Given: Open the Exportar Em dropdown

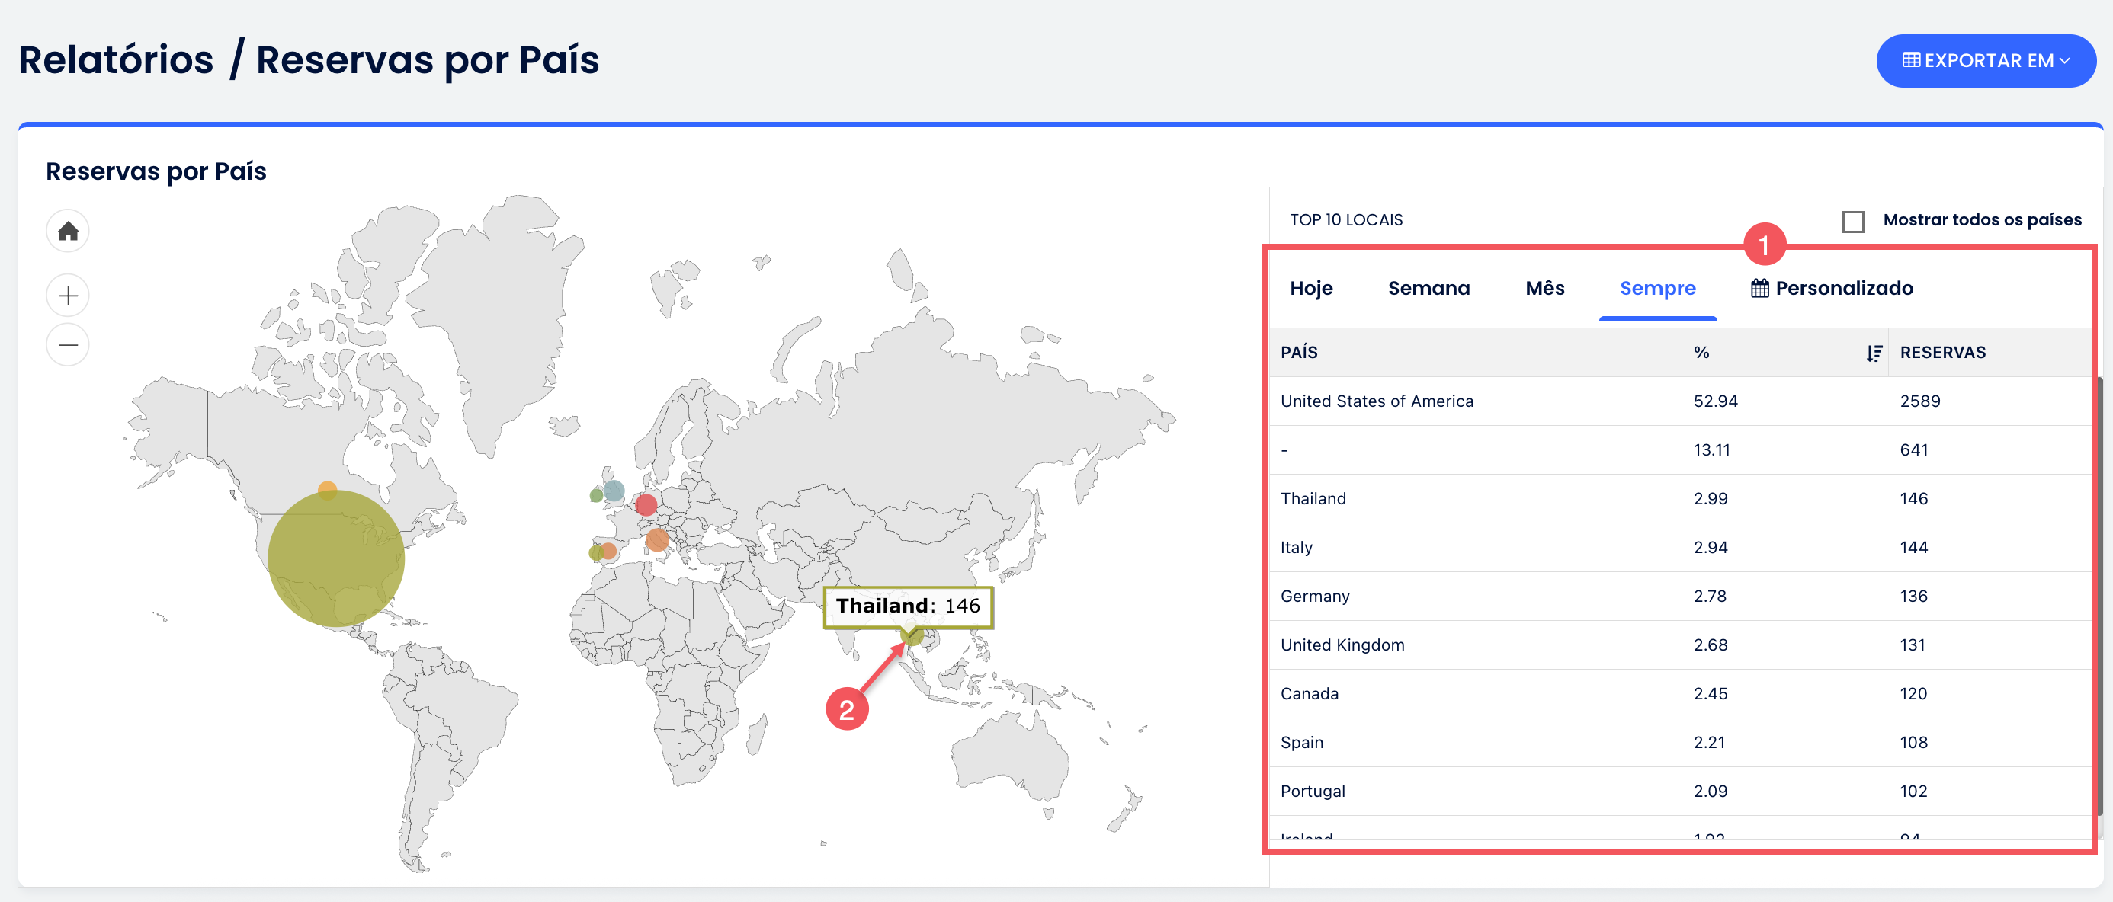Looking at the screenshot, I should tap(1985, 61).
